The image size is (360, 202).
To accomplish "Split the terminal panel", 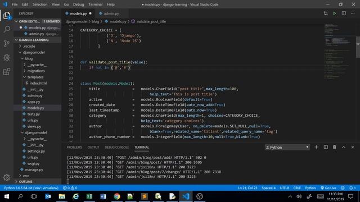I will [326, 147].
